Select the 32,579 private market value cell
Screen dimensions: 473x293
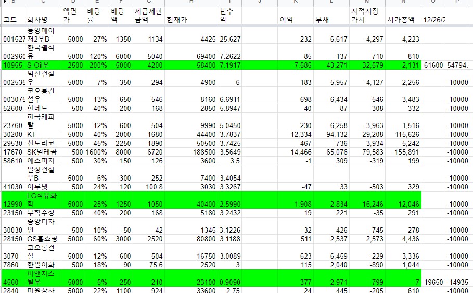coord(367,65)
